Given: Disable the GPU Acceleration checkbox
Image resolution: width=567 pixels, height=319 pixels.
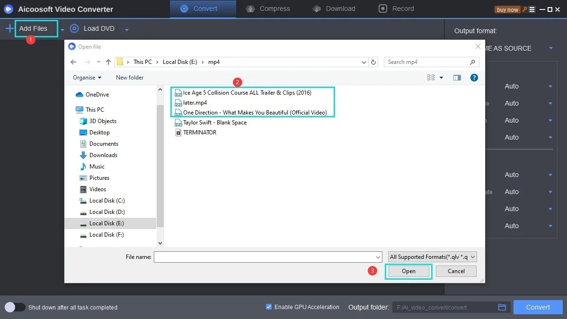Looking at the screenshot, I should (269, 307).
